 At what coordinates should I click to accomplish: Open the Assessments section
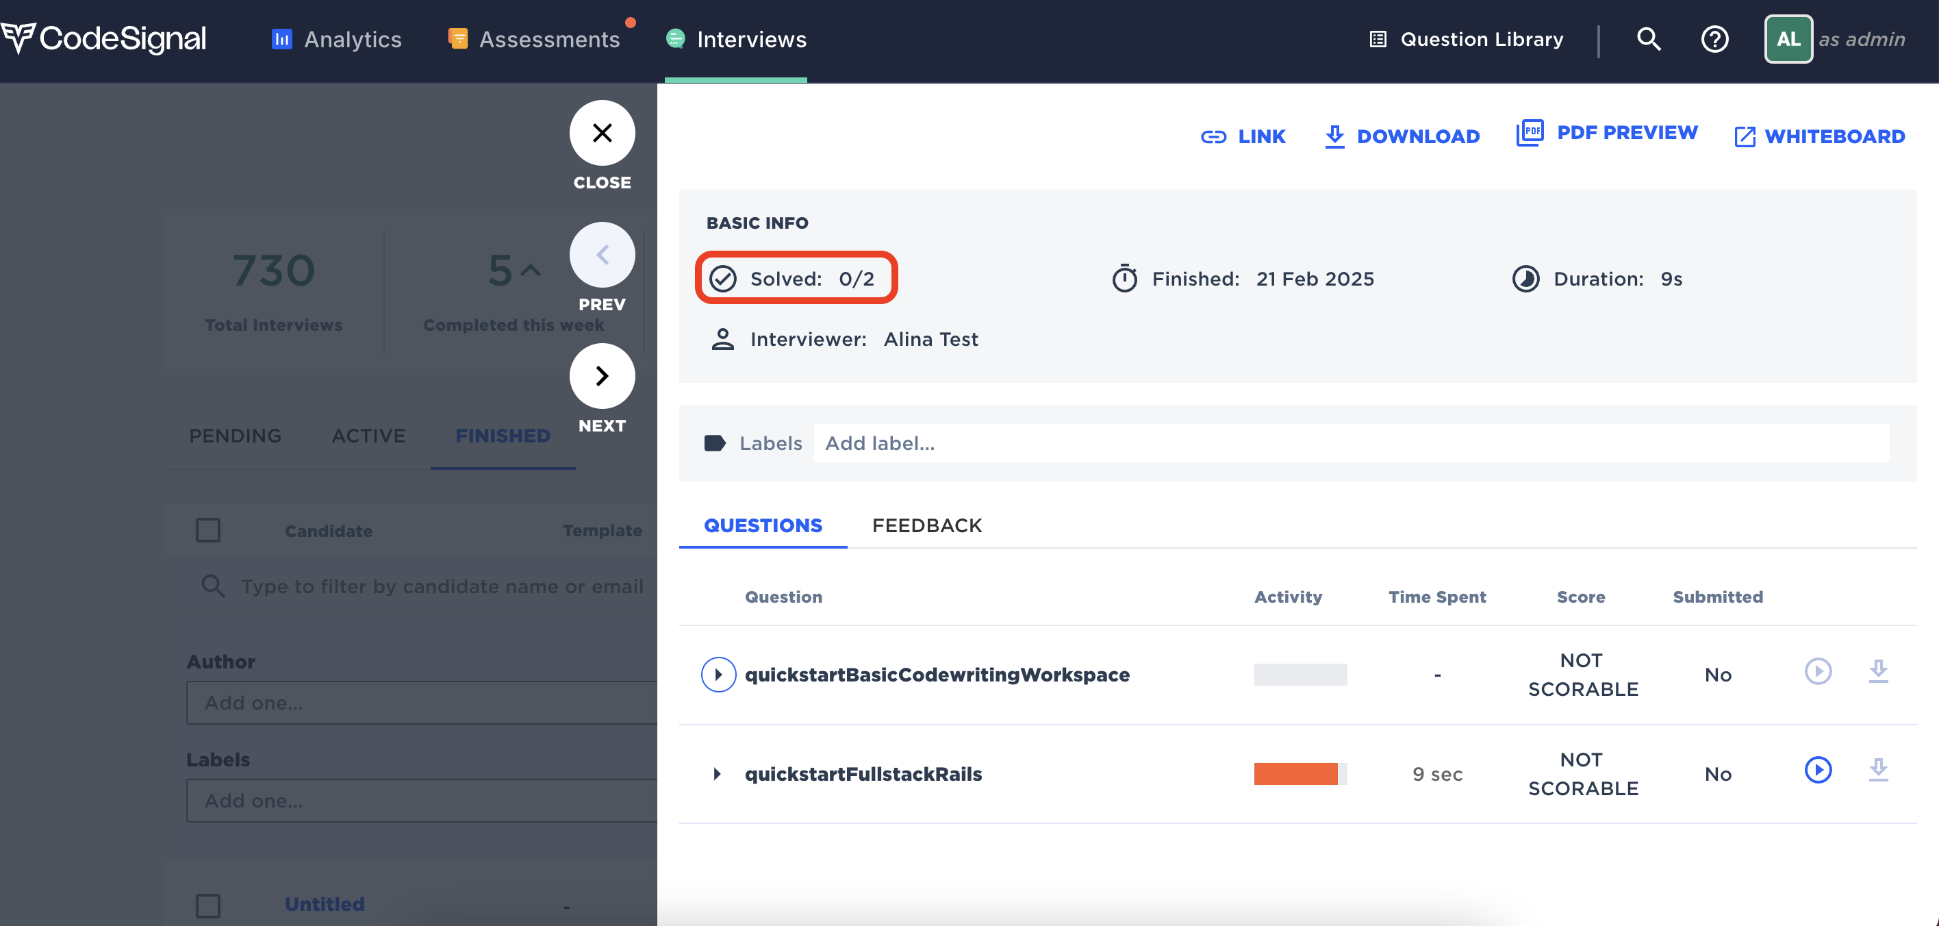pos(533,39)
